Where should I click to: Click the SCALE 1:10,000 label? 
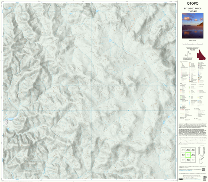click(193, 40)
